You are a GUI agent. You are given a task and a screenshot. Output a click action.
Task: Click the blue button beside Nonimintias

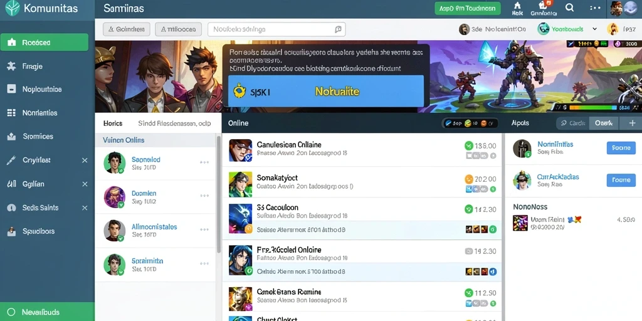(621, 148)
